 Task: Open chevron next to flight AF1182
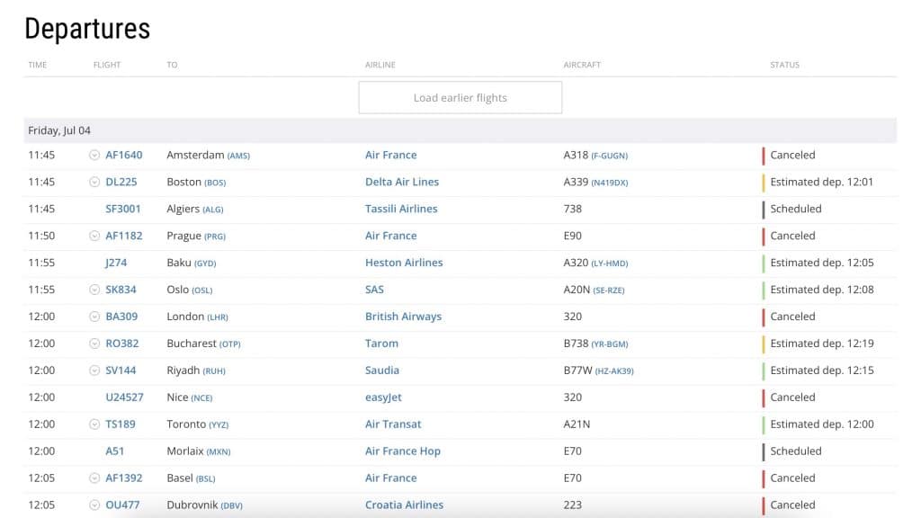coord(94,236)
